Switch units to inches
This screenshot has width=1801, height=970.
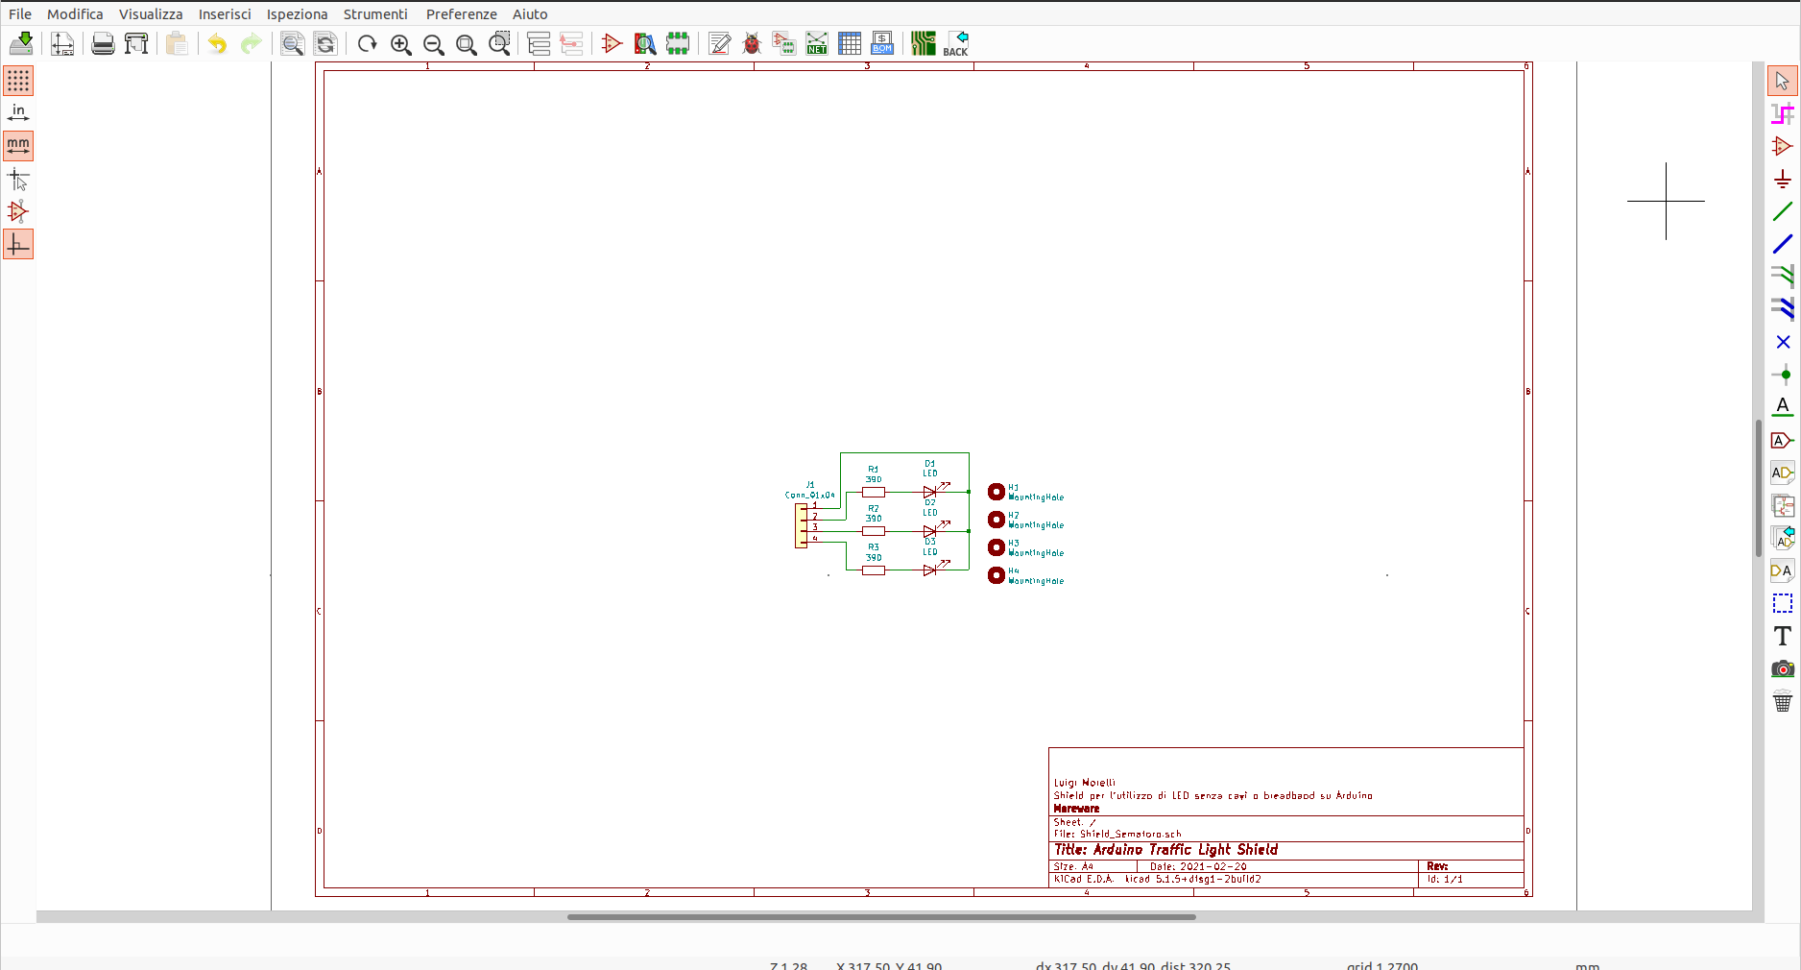[x=18, y=113]
